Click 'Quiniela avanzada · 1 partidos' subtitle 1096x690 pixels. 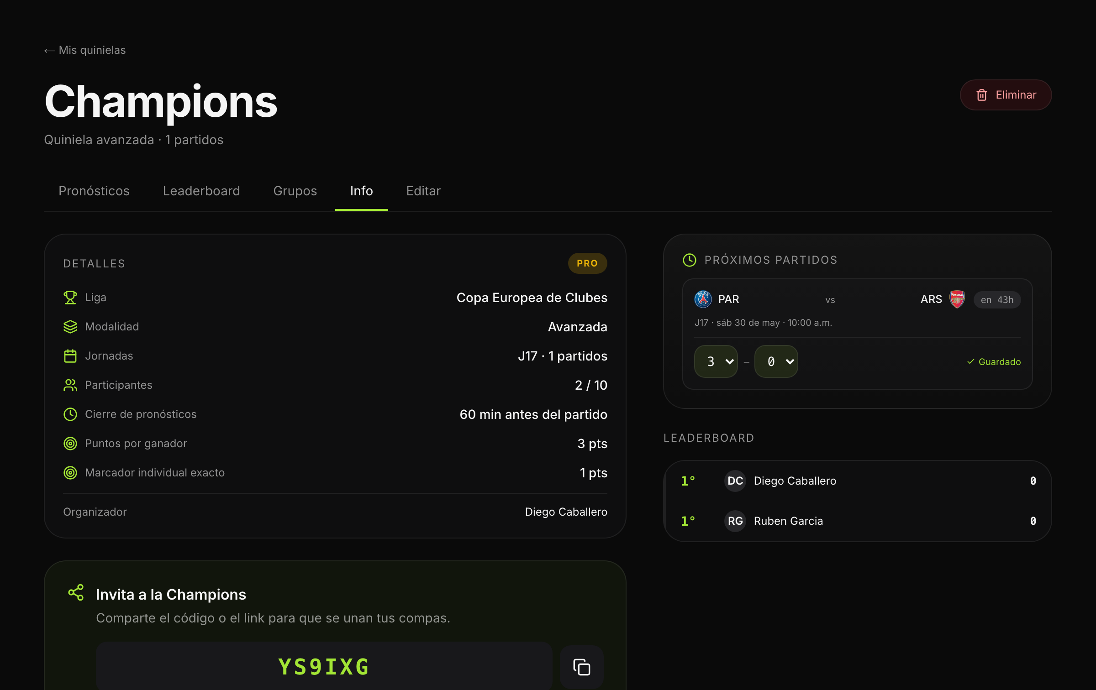click(x=134, y=140)
